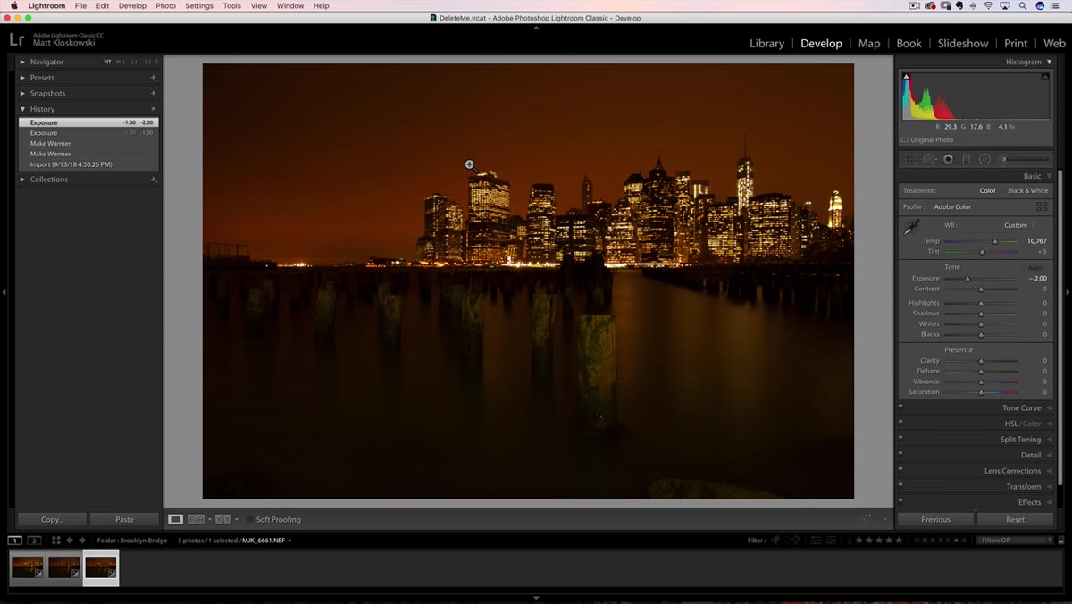
Task: Select the graduated filter tool
Action: pos(966,159)
